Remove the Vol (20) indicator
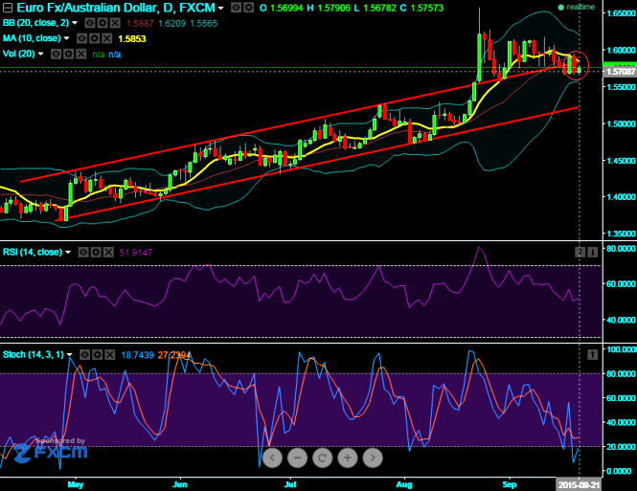 click(x=81, y=54)
